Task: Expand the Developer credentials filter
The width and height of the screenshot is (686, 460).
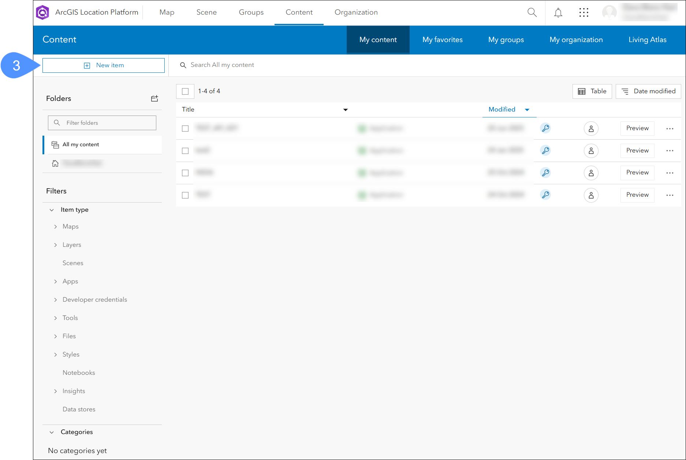Action: [56, 300]
